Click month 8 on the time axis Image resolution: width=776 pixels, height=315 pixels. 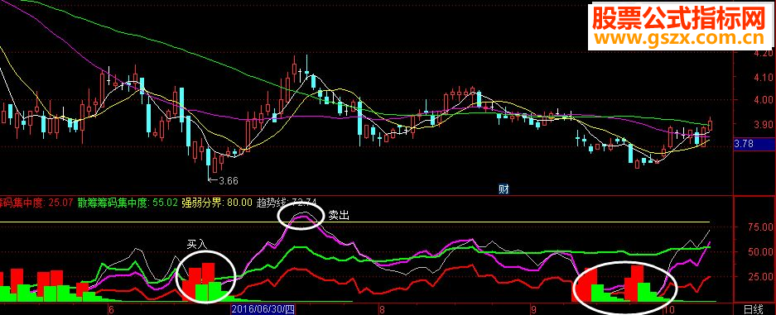[381, 311]
